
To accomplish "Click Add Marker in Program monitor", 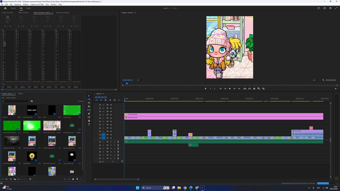I will (x=205, y=89).
